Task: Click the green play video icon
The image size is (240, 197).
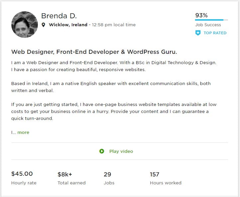Action: 102,151
